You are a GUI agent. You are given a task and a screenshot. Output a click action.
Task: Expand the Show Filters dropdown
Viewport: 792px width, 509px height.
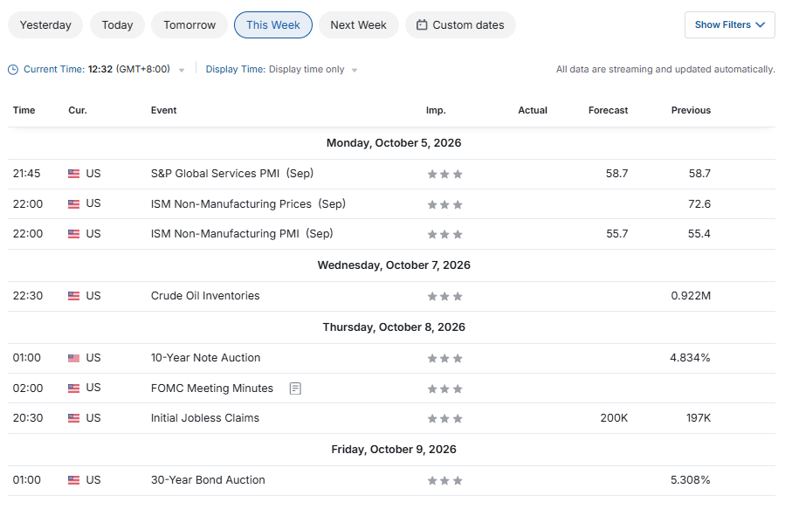(x=729, y=24)
